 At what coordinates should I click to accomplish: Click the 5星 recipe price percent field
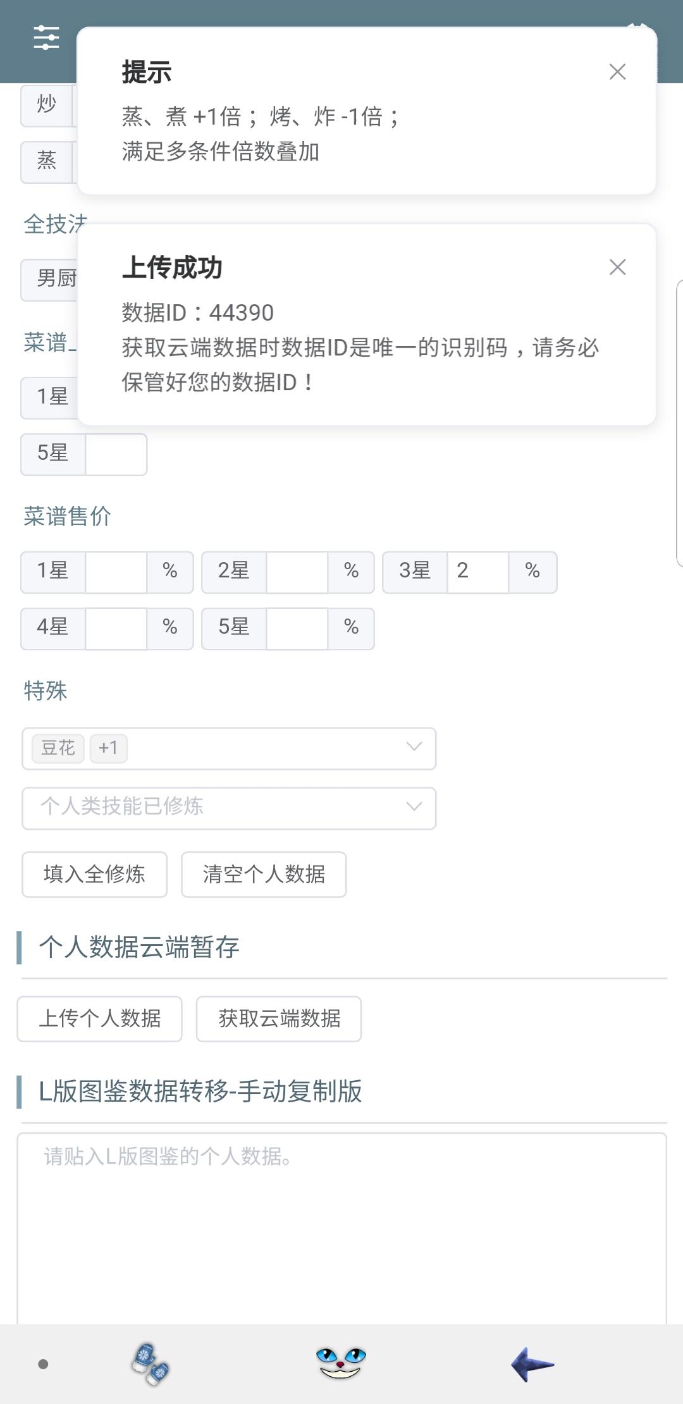point(297,628)
